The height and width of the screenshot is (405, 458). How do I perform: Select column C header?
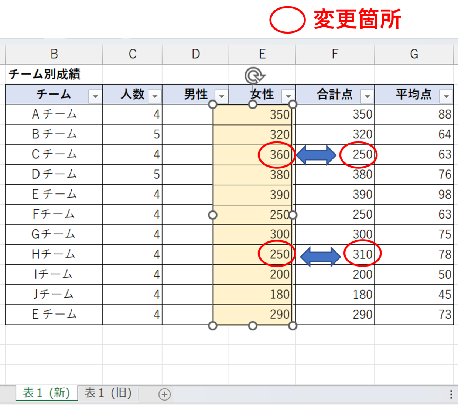click(132, 54)
